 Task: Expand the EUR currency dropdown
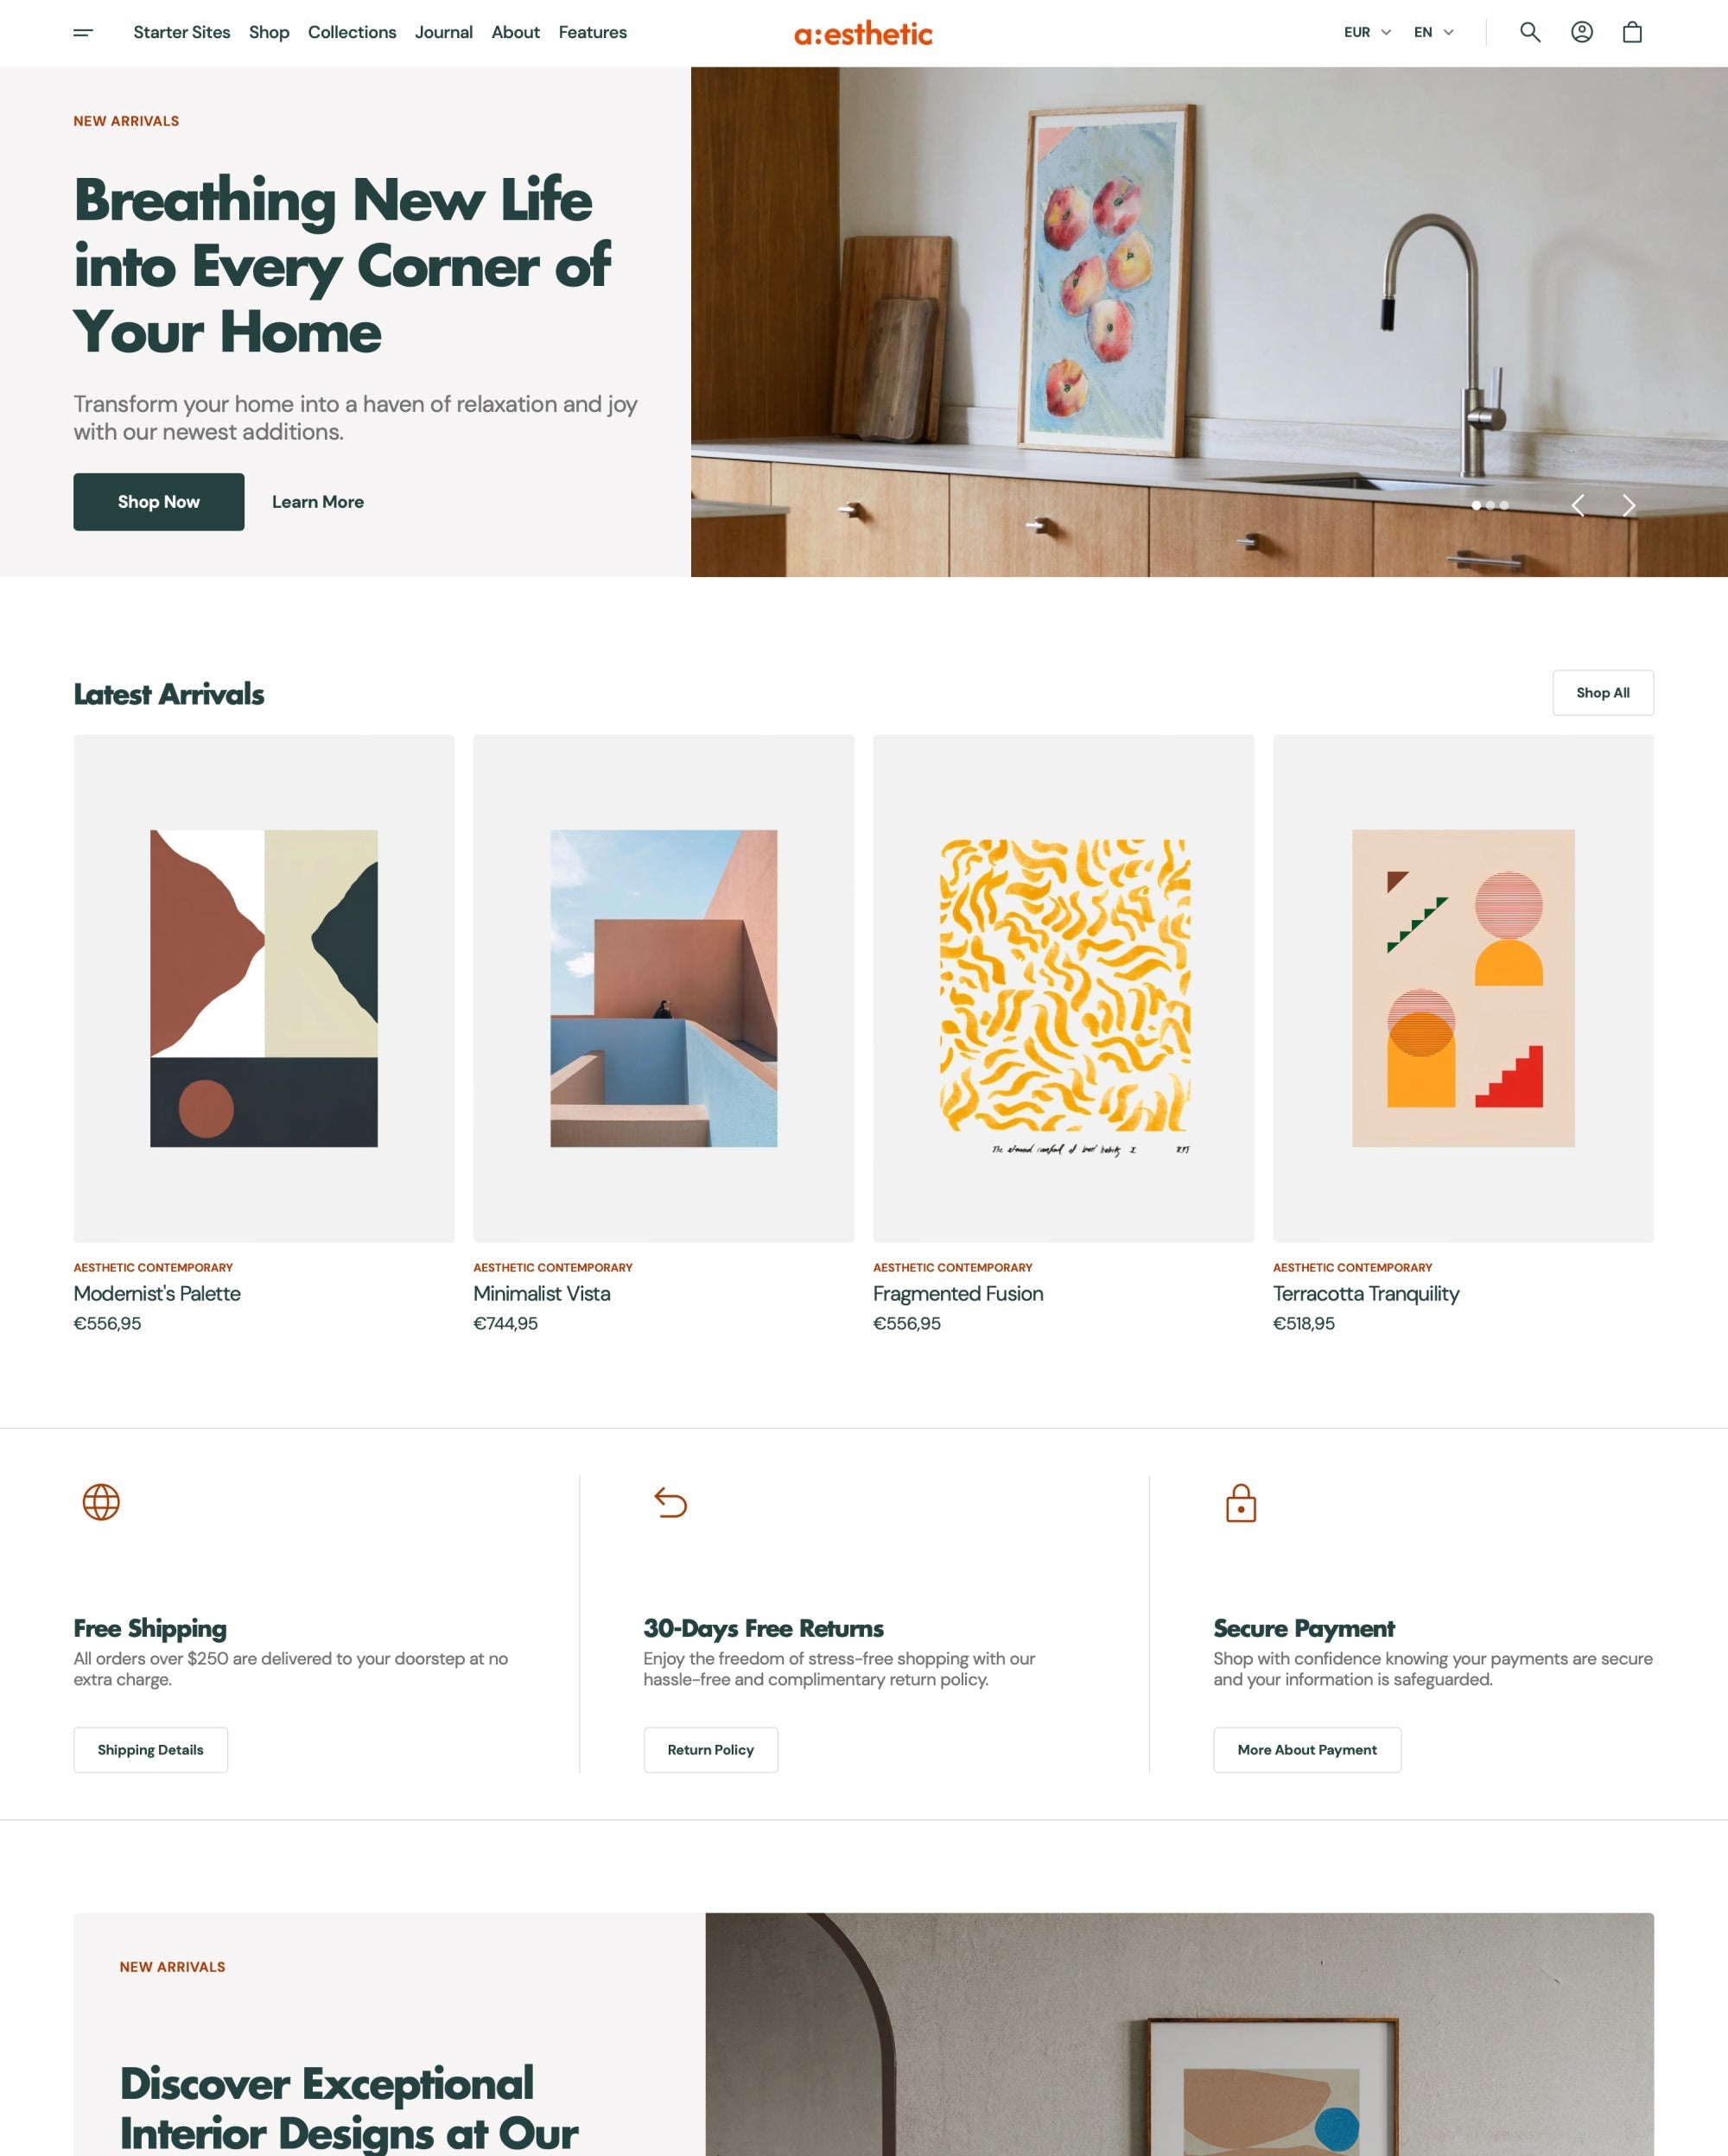click(1367, 32)
